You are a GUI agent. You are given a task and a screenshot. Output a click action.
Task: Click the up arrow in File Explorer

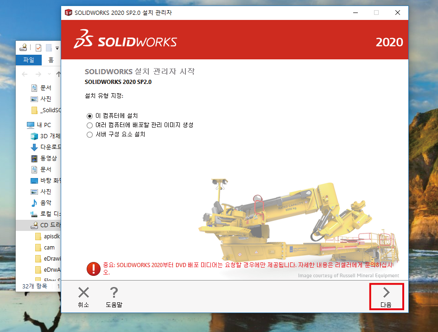point(58,74)
